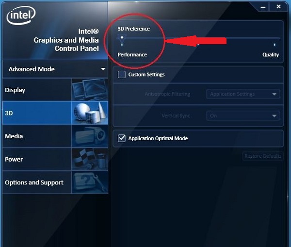This screenshot has width=291, height=247.
Task: Select the Media section label
Action: (14, 136)
